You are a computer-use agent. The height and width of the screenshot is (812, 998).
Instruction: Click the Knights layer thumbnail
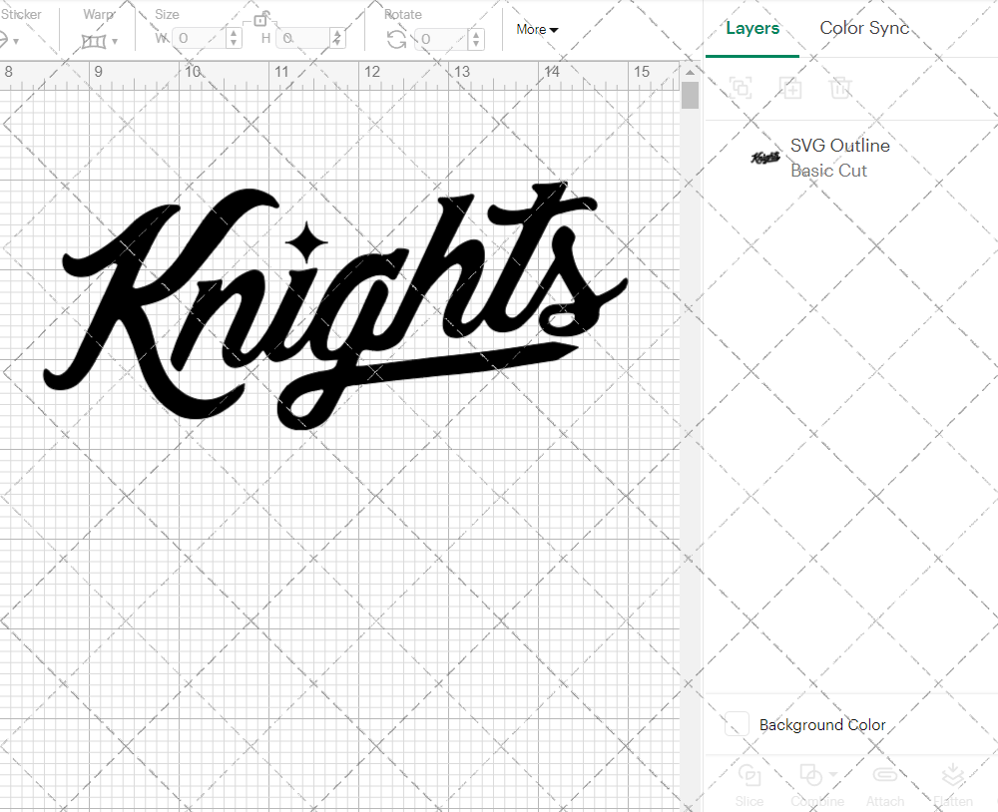763,157
